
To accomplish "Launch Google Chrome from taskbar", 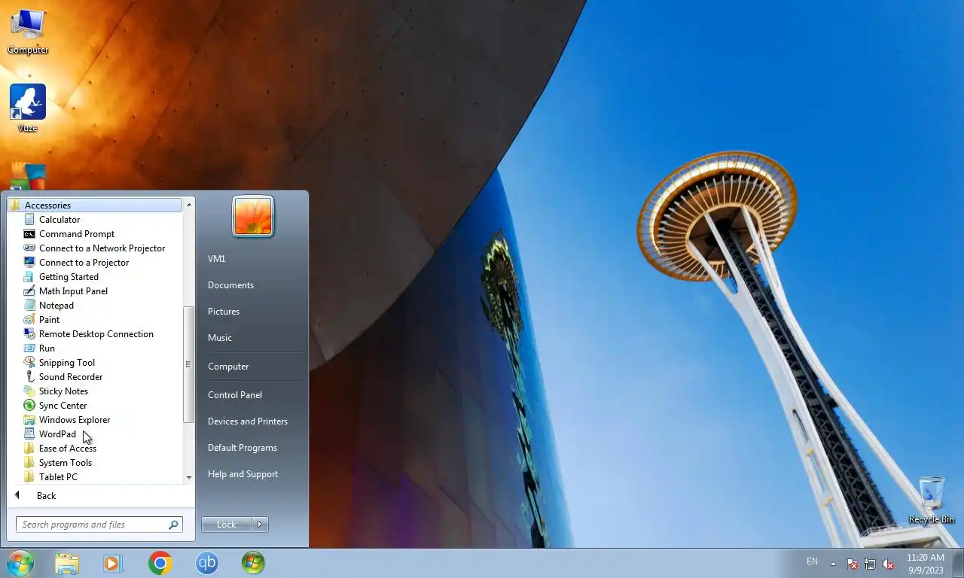I will click(x=160, y=563).
